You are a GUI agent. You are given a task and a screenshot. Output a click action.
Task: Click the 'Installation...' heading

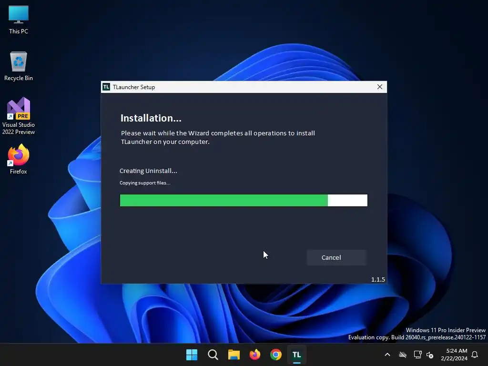tap(151, 118)
